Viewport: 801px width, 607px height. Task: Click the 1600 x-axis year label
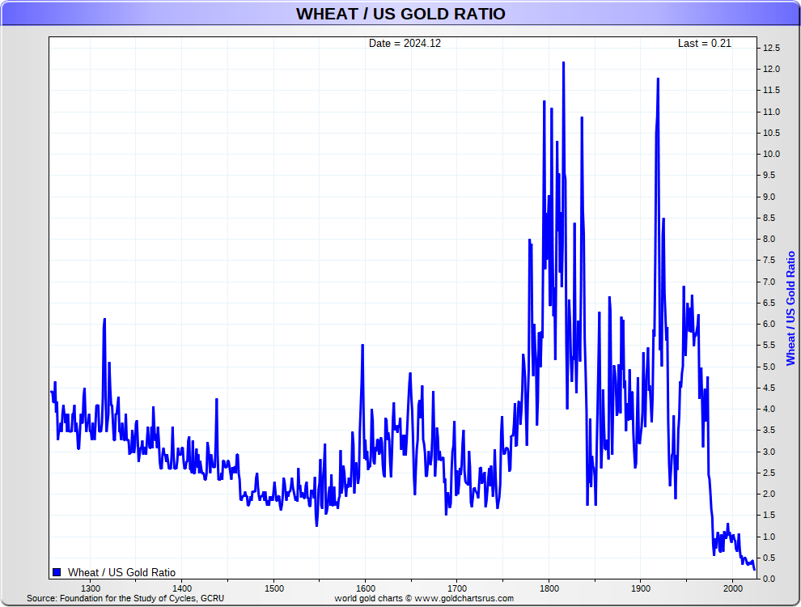pos(365,588)
